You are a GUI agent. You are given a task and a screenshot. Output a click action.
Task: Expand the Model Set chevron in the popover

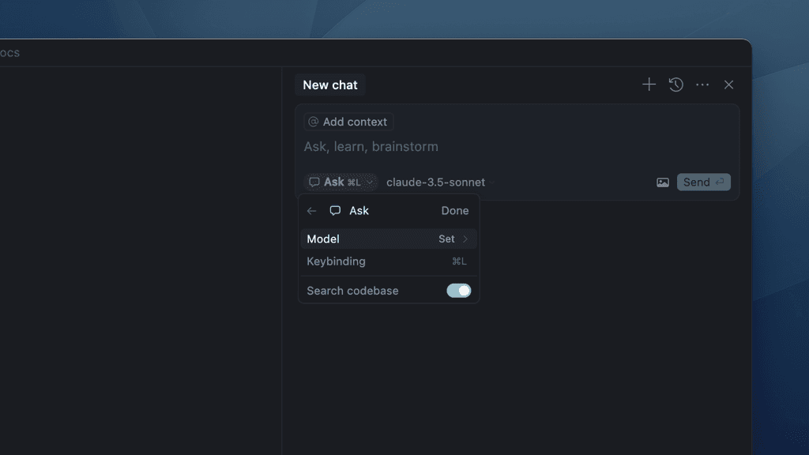pos(465,239)
